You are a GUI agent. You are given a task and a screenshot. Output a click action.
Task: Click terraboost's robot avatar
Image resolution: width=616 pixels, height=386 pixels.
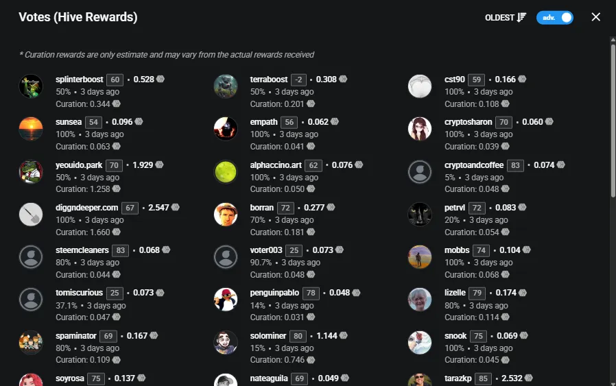[226, 86]
